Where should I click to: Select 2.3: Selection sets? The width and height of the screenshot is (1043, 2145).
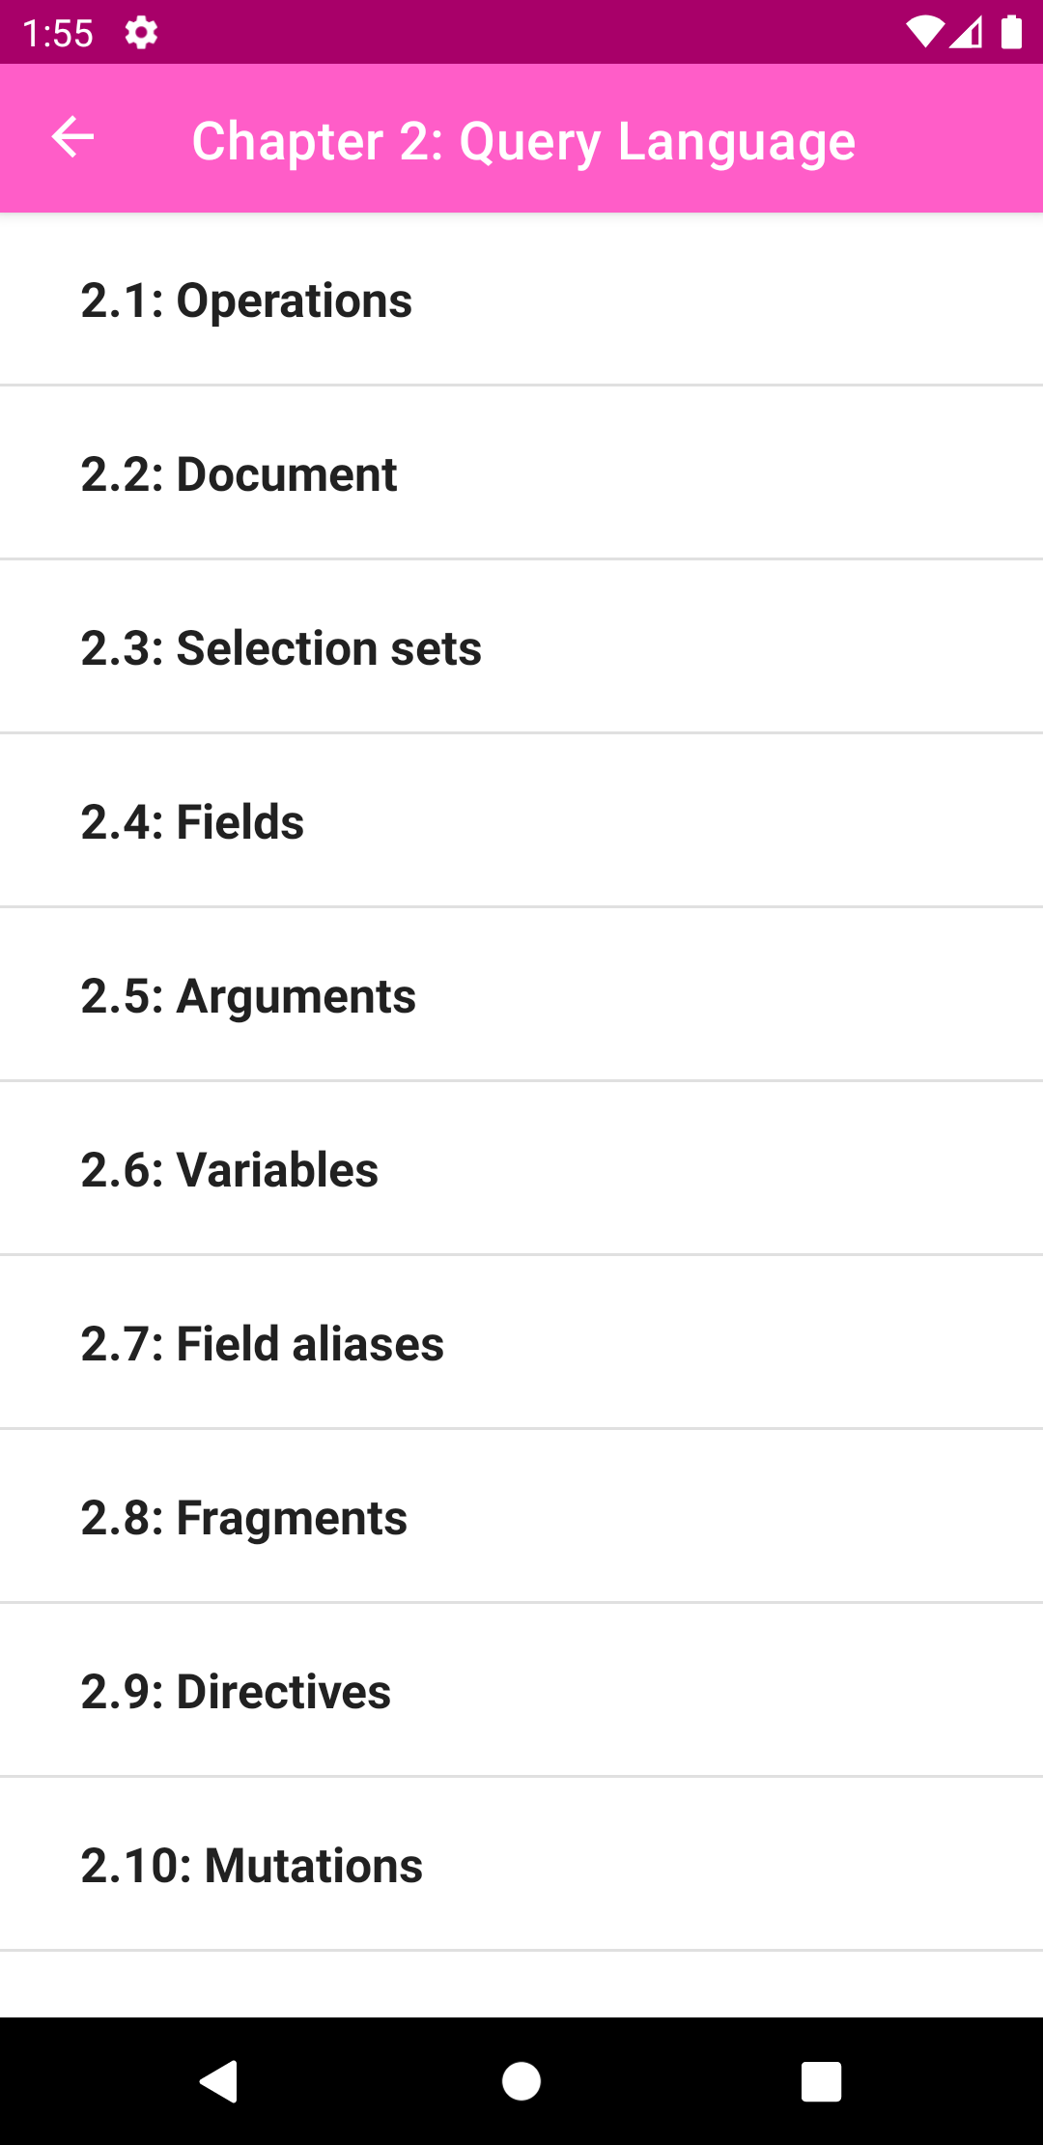(x=521, y=647)
